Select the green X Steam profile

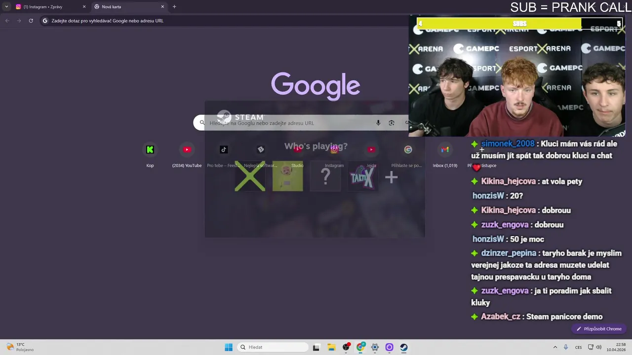[250, 177]
